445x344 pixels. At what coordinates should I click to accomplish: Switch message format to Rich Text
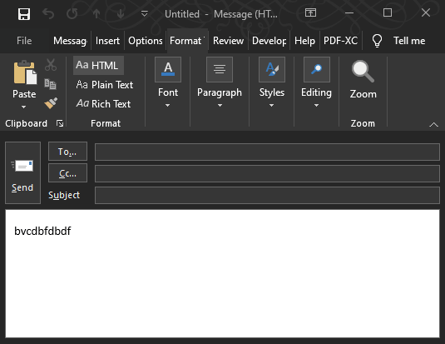(x=103, y=104)
